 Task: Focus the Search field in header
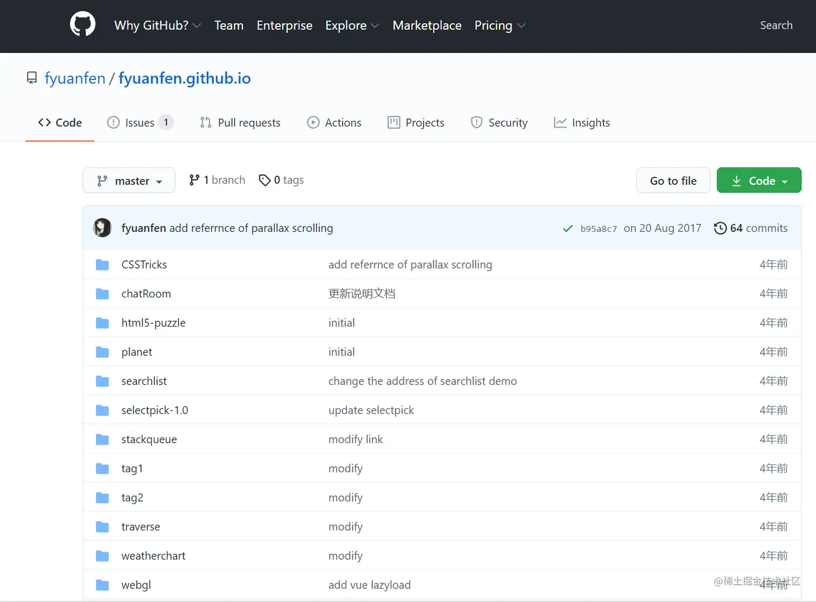pyautogui.click(x=776, y=25)
